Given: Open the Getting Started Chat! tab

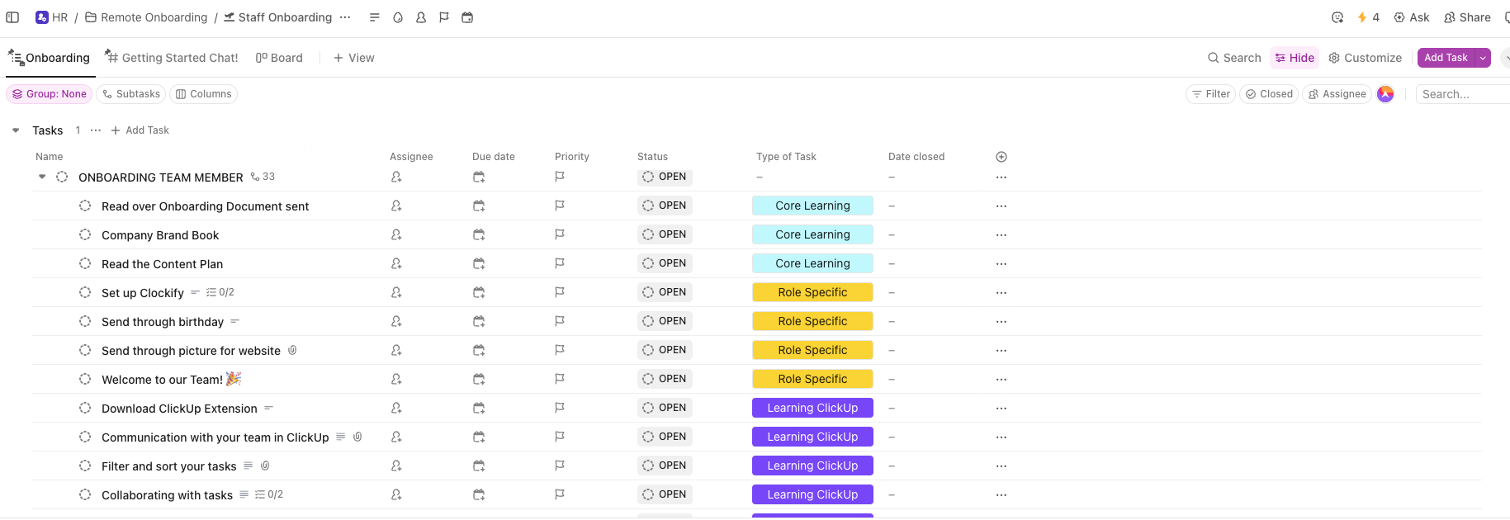Looking at the screenshot, I should [172, 58].
